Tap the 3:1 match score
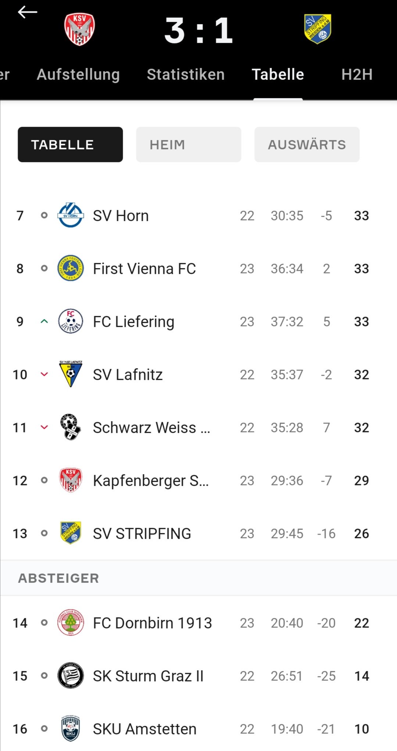This screenshot has width=397, height=751. click(198, 31)
